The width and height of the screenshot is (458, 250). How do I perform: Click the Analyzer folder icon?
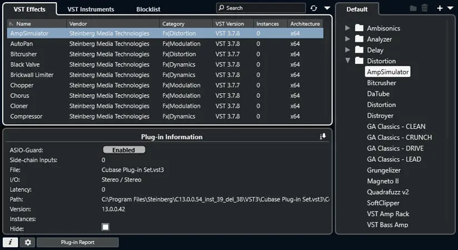[x=359, y=39]
